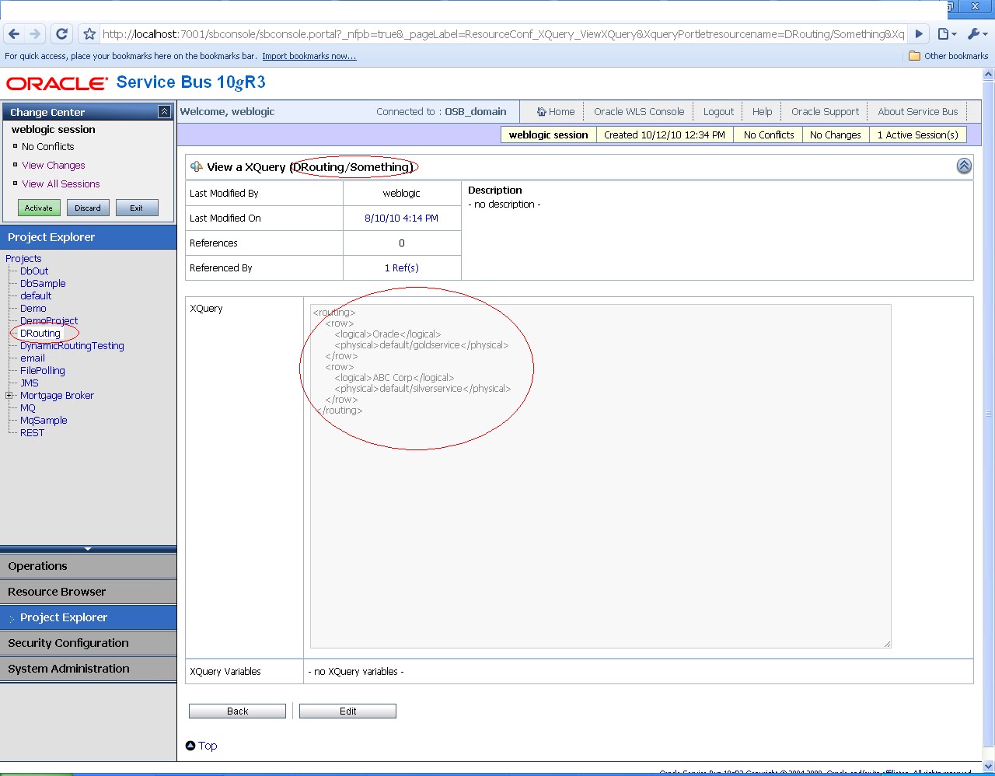Screen dimensions: 995x776
Task: Click the Edit button
Action: coord(347,711)
